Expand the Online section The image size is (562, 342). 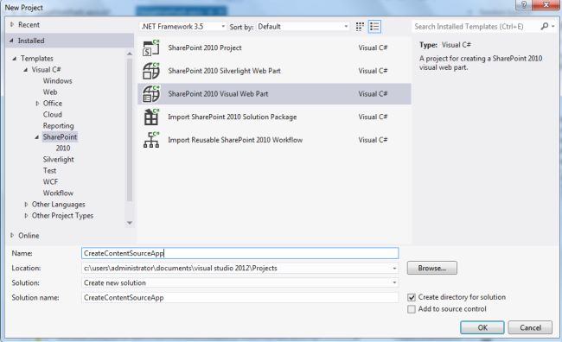click(12, 236)
